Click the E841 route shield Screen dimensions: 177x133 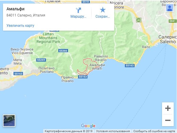click(x=173, y=21)
